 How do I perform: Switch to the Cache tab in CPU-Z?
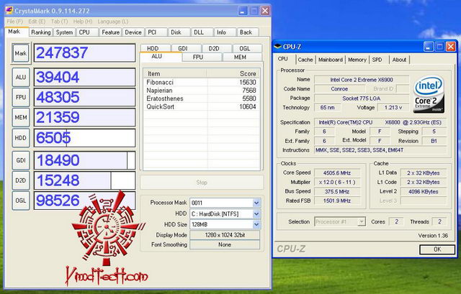pos(305,60)
